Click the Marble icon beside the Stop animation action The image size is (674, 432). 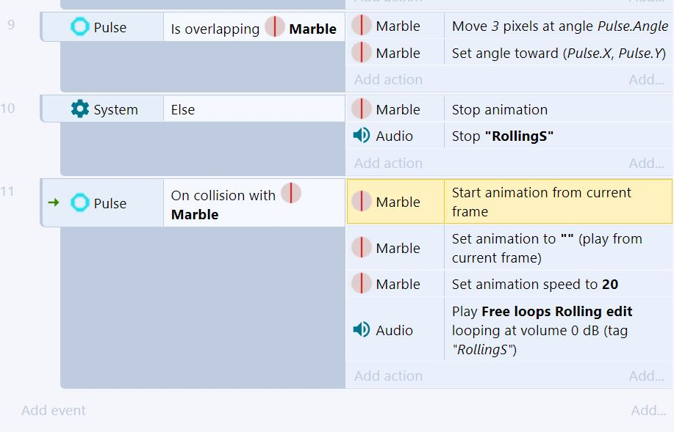tap(361, 109)
